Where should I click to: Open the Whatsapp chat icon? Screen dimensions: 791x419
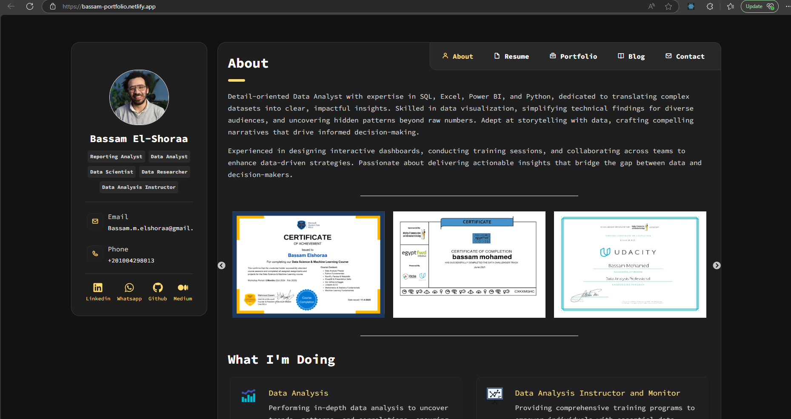point(129,288)
